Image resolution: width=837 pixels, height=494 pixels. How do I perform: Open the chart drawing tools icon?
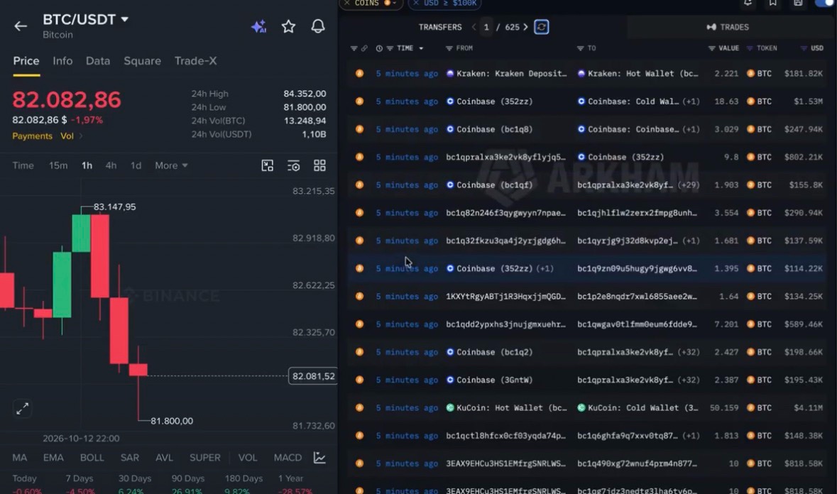[268, 165]
